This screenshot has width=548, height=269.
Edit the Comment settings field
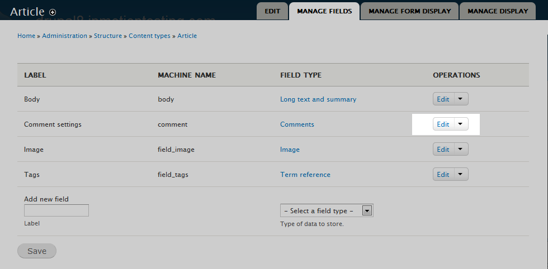(x=443, y=124)
